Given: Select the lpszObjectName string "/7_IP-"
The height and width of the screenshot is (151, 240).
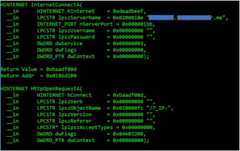Looking at the screenshot, I should click(158, 108).
